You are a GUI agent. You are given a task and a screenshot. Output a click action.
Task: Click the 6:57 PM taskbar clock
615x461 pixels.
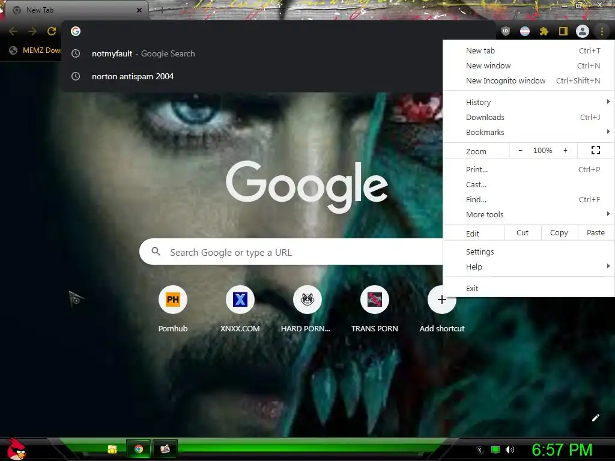562,450
